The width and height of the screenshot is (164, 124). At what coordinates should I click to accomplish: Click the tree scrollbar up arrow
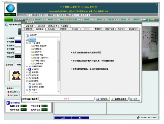pyautogui.click(x=59, y=40)
